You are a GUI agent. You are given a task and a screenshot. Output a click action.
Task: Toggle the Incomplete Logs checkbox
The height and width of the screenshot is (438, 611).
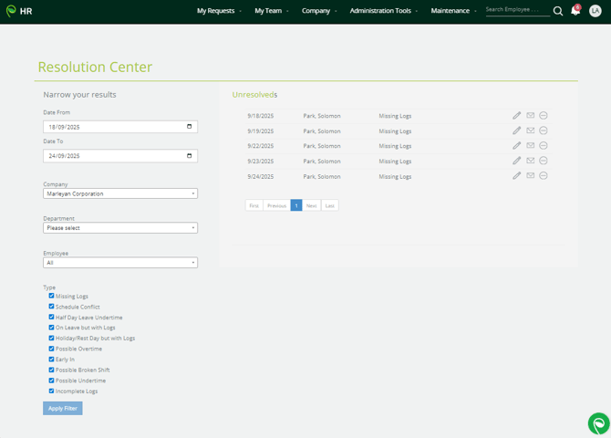point(51,391)
